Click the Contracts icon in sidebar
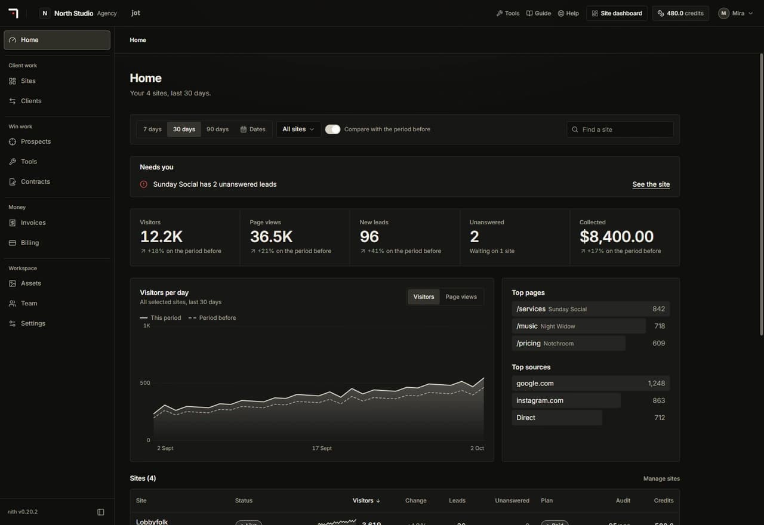The width and height of the screenshot is (764, 525). (x=13, y=182)
